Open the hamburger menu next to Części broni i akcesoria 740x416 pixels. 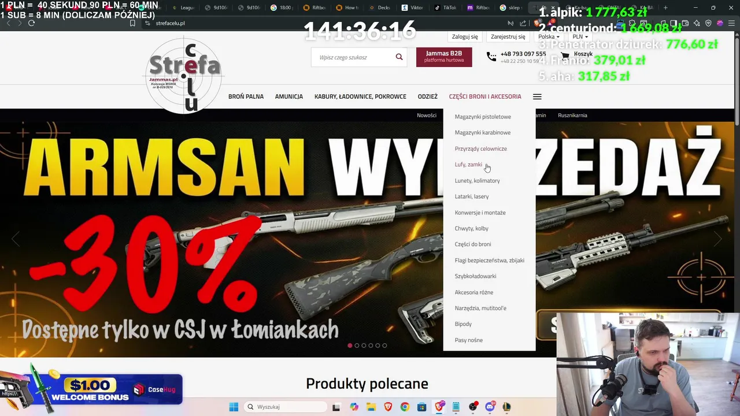[537, 96]
